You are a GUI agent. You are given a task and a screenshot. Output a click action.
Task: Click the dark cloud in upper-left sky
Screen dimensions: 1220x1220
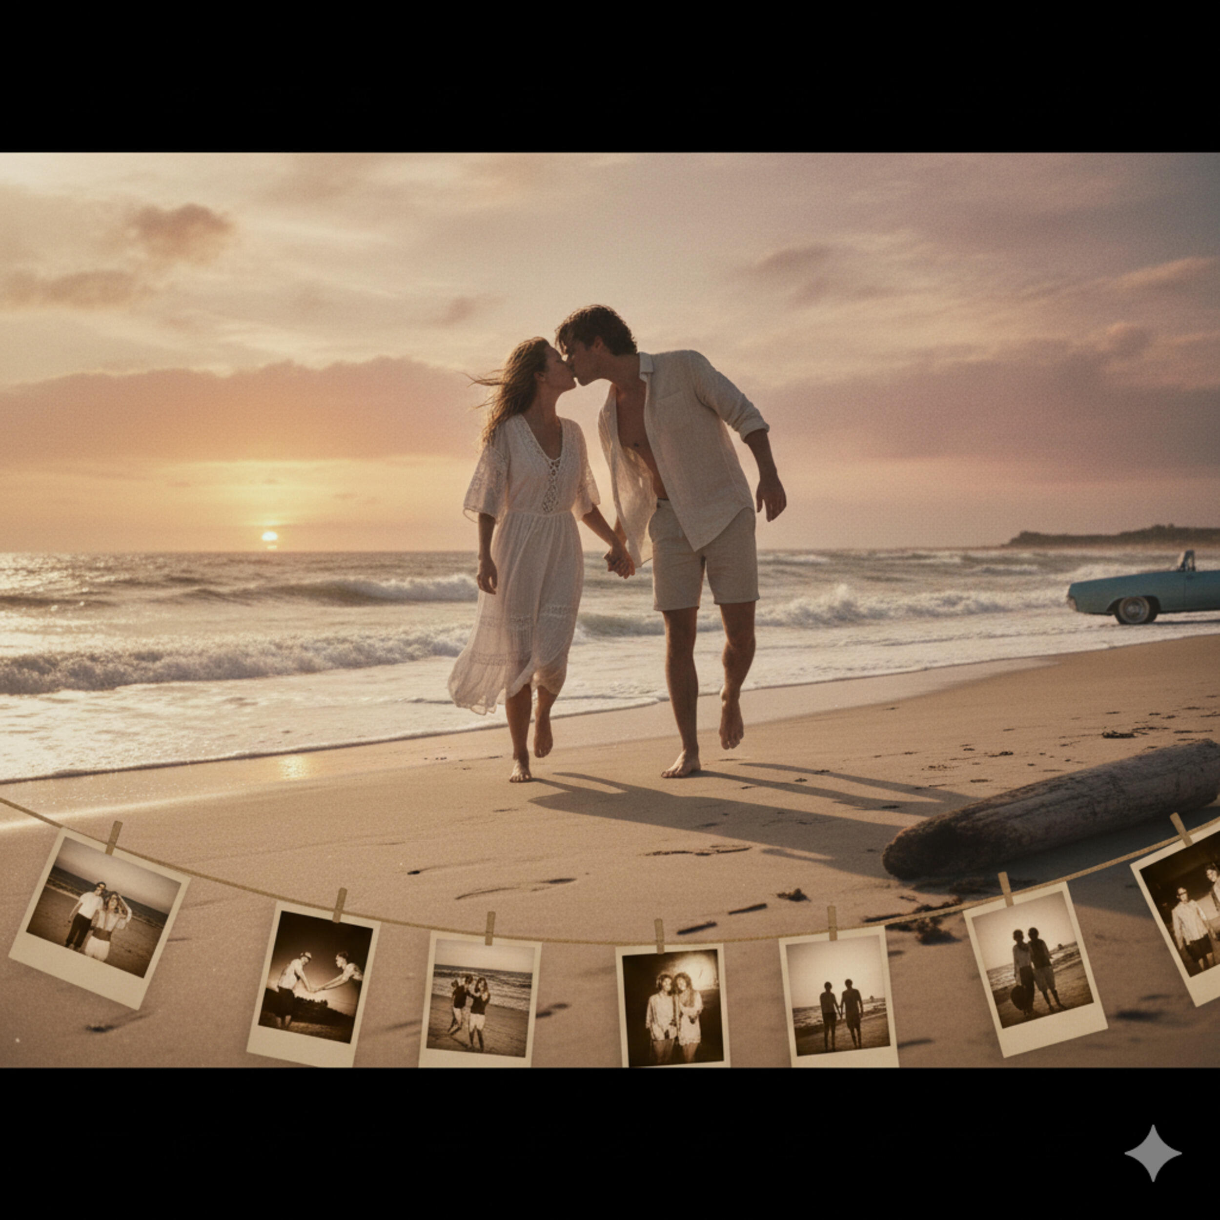[x=180, y=228]
